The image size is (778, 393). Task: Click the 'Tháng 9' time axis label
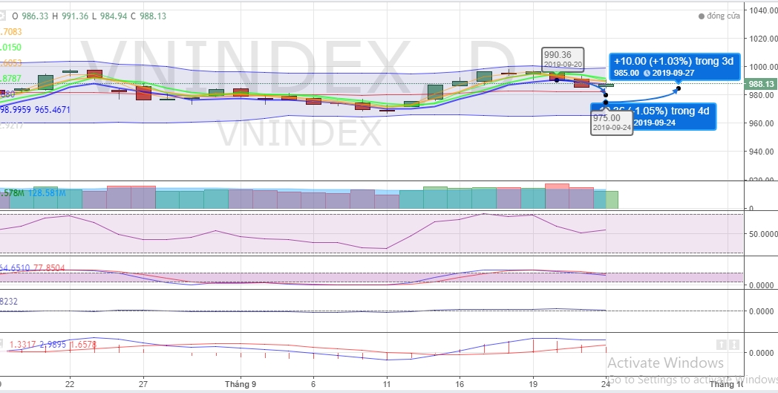click(x=241, y=384)
